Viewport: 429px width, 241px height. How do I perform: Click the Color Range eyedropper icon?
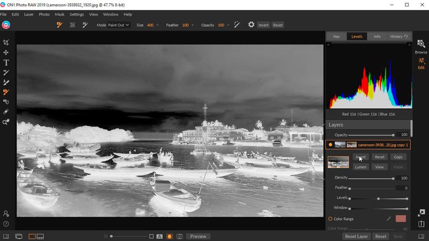[389, 219]
